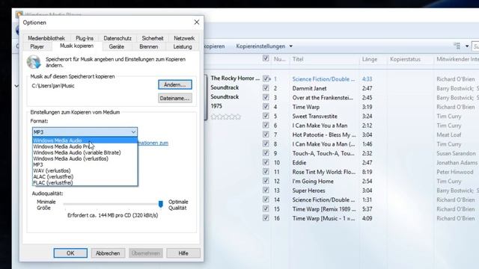
Task: Choose Windows Media Audio (variable Bitrate)
Action: pos(85,152)
